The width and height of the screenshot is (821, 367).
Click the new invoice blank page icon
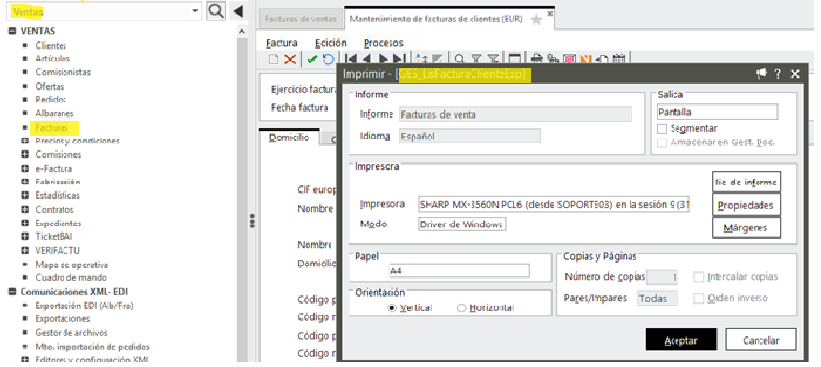(x=274, y=60)
